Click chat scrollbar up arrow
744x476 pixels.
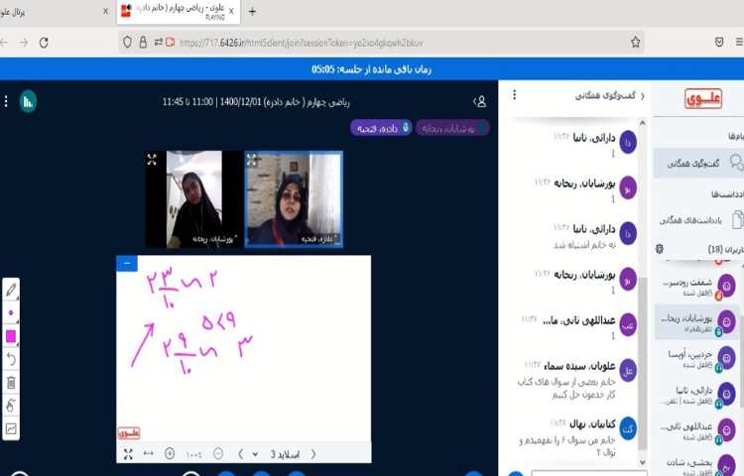tap(643, 123)
